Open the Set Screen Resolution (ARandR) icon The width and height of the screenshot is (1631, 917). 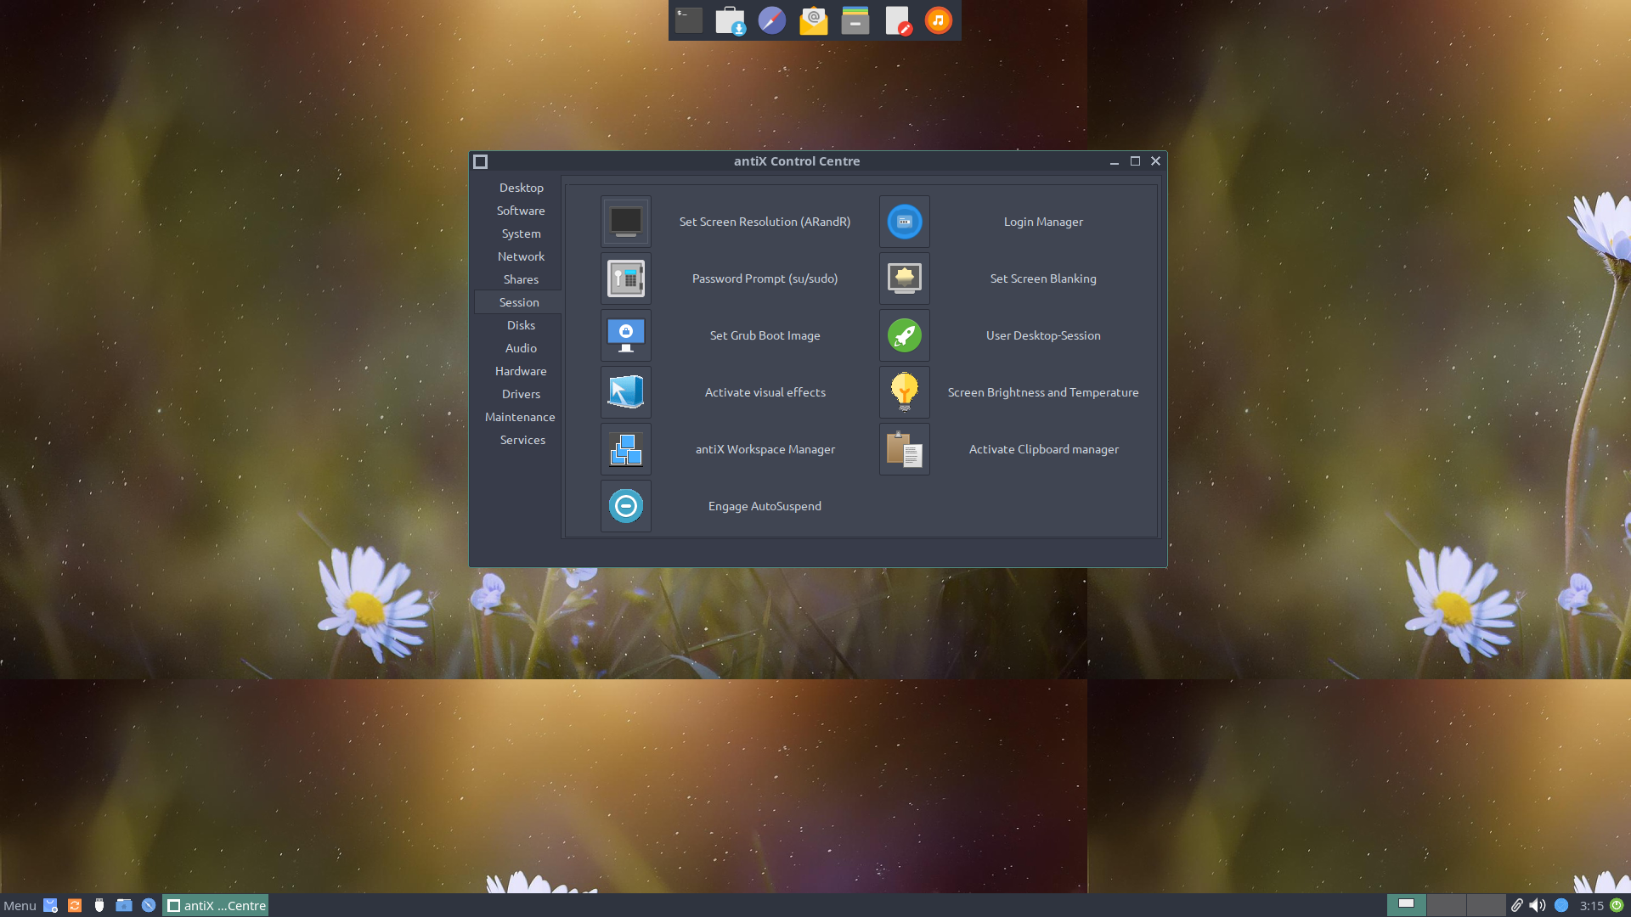(x=626, y=222)
